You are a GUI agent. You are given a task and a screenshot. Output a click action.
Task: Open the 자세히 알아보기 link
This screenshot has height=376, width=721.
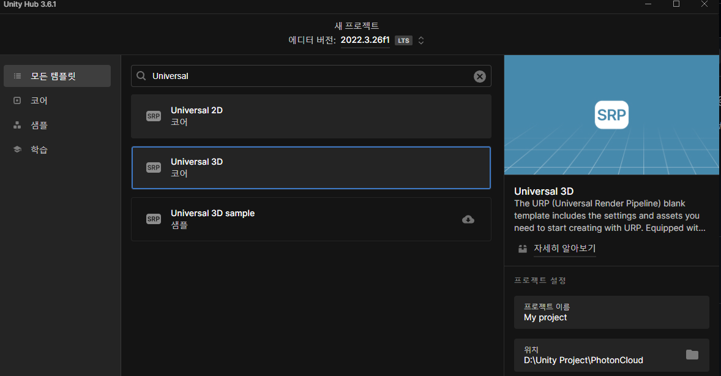pos(565,249)
